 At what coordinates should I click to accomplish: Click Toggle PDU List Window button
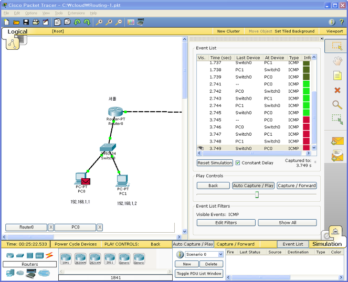(x=199, y=274)
